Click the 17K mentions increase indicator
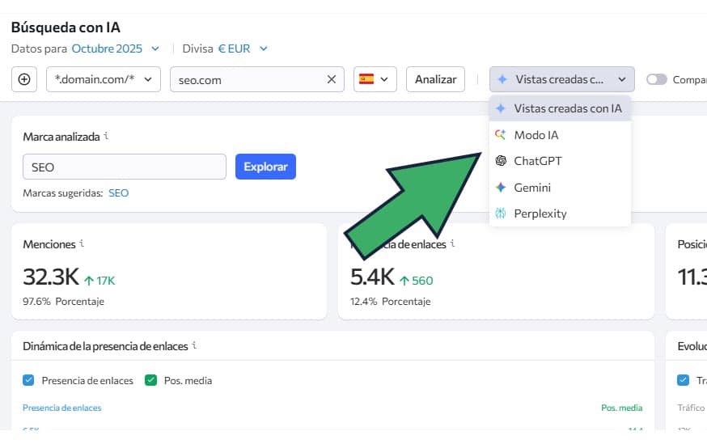The image size is (707, 444). [99, 281]
